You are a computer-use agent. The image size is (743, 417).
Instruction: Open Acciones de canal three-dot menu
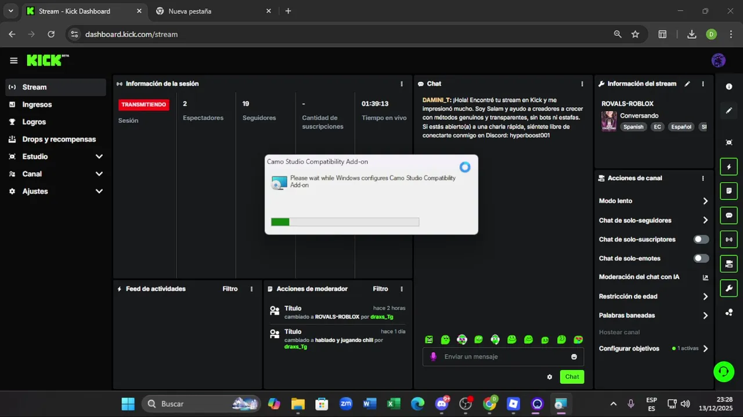click(x=703, y=178)
